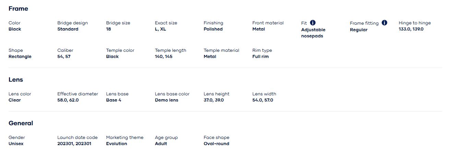Click the Effective diameter label
This screenshot has height=153, width=451.
pos(78,94)
